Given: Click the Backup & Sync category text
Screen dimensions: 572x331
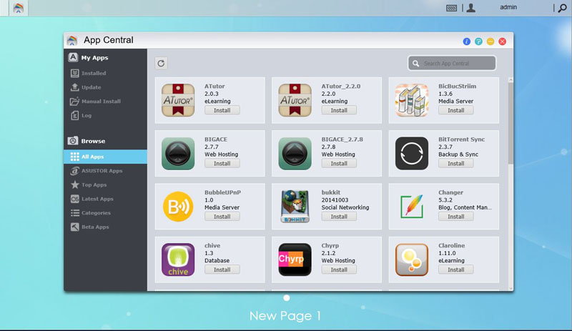Looking at the screenshot, I should 458,154.
